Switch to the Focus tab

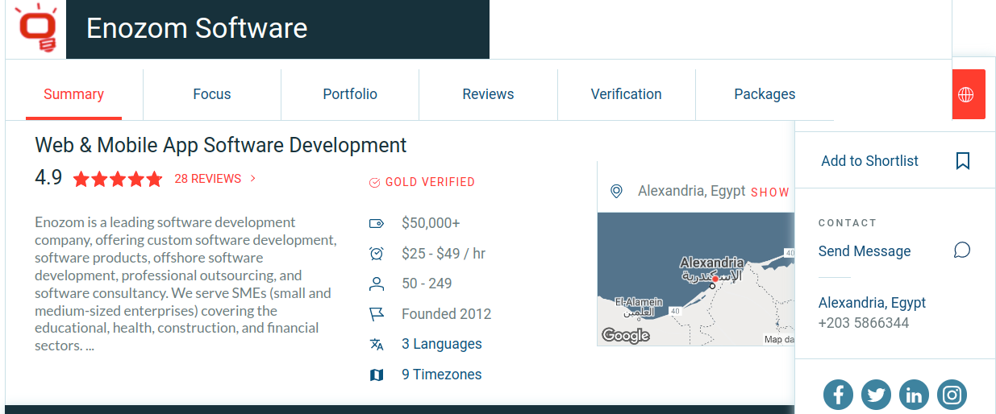[212, 94]
